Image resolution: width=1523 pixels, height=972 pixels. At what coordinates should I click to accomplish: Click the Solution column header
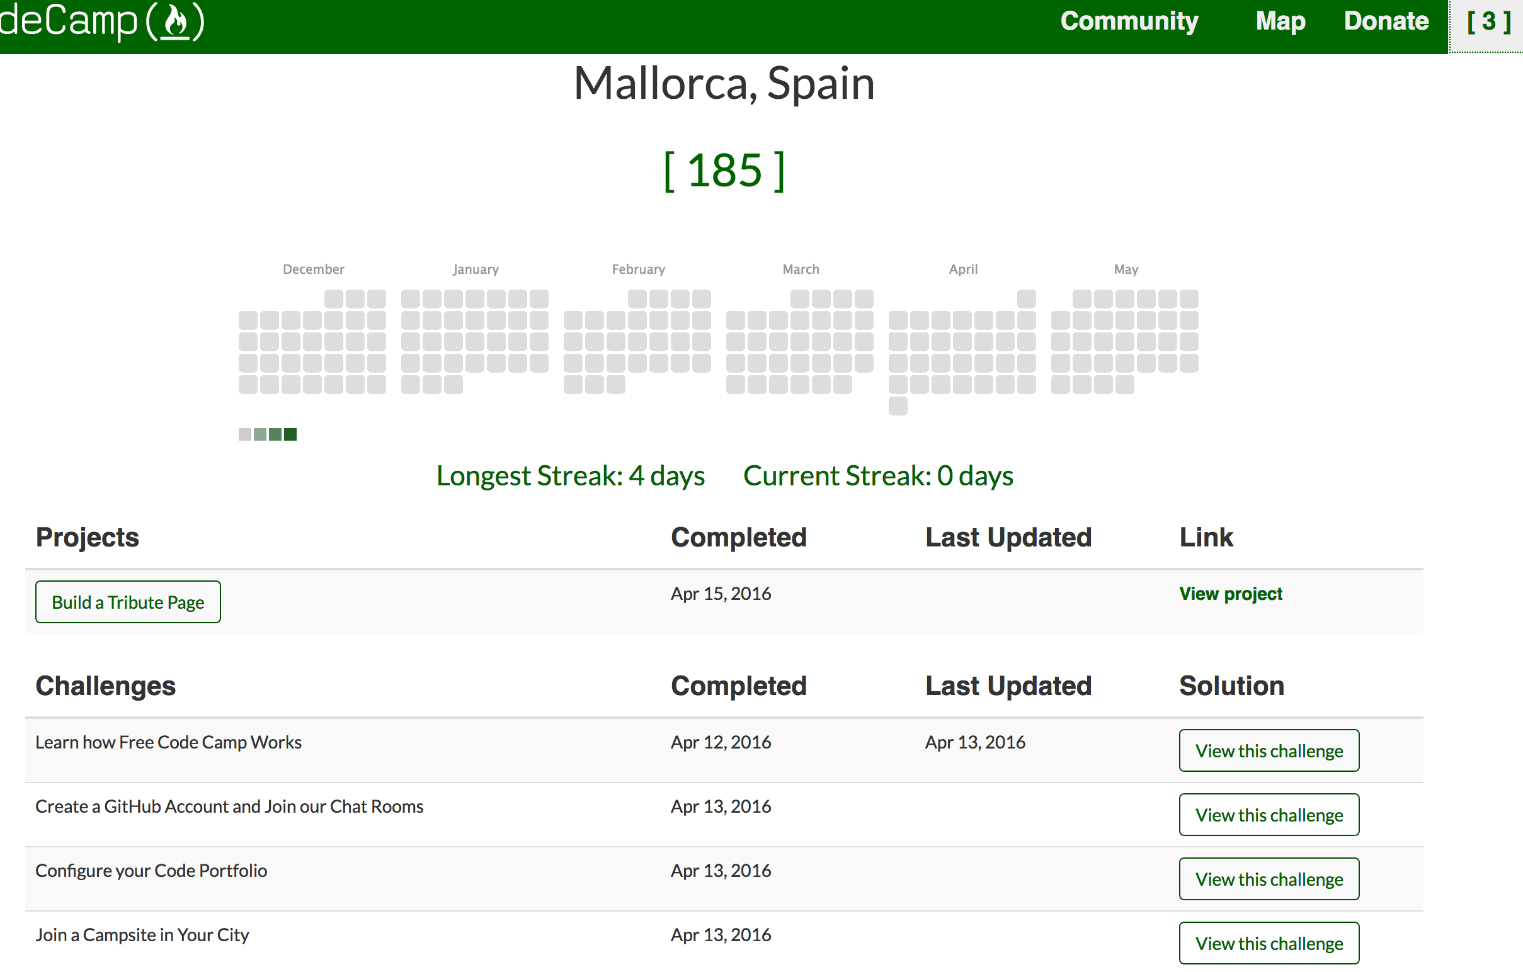point(1231,686)
